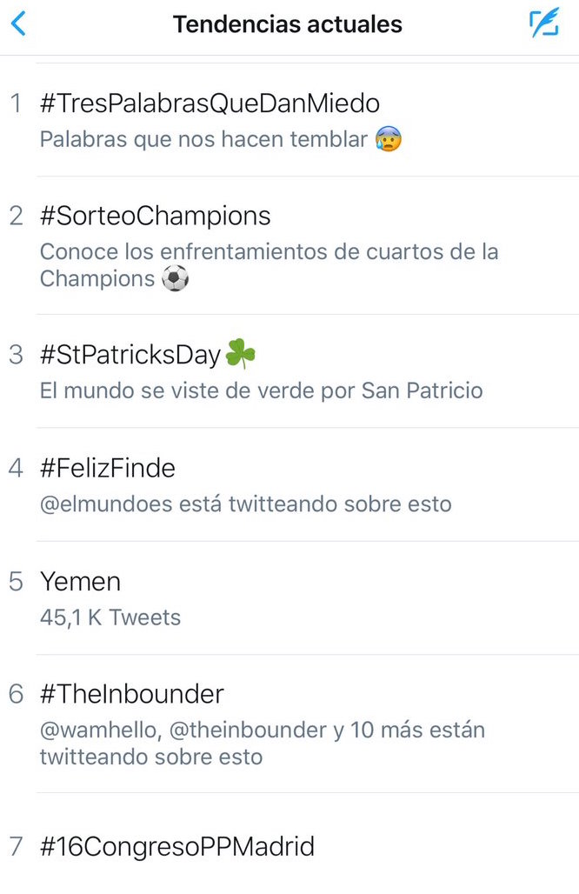Image resolution: width=579 pixels, height=894 pixels.
Task: Select the Yemen trending topic
Action: point(80,581)
